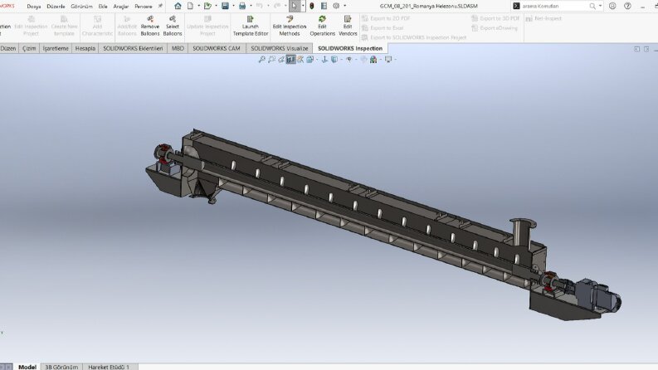Expand View Orientation dropdown arrow
The image size is (658, 370).
click(317, 60)
